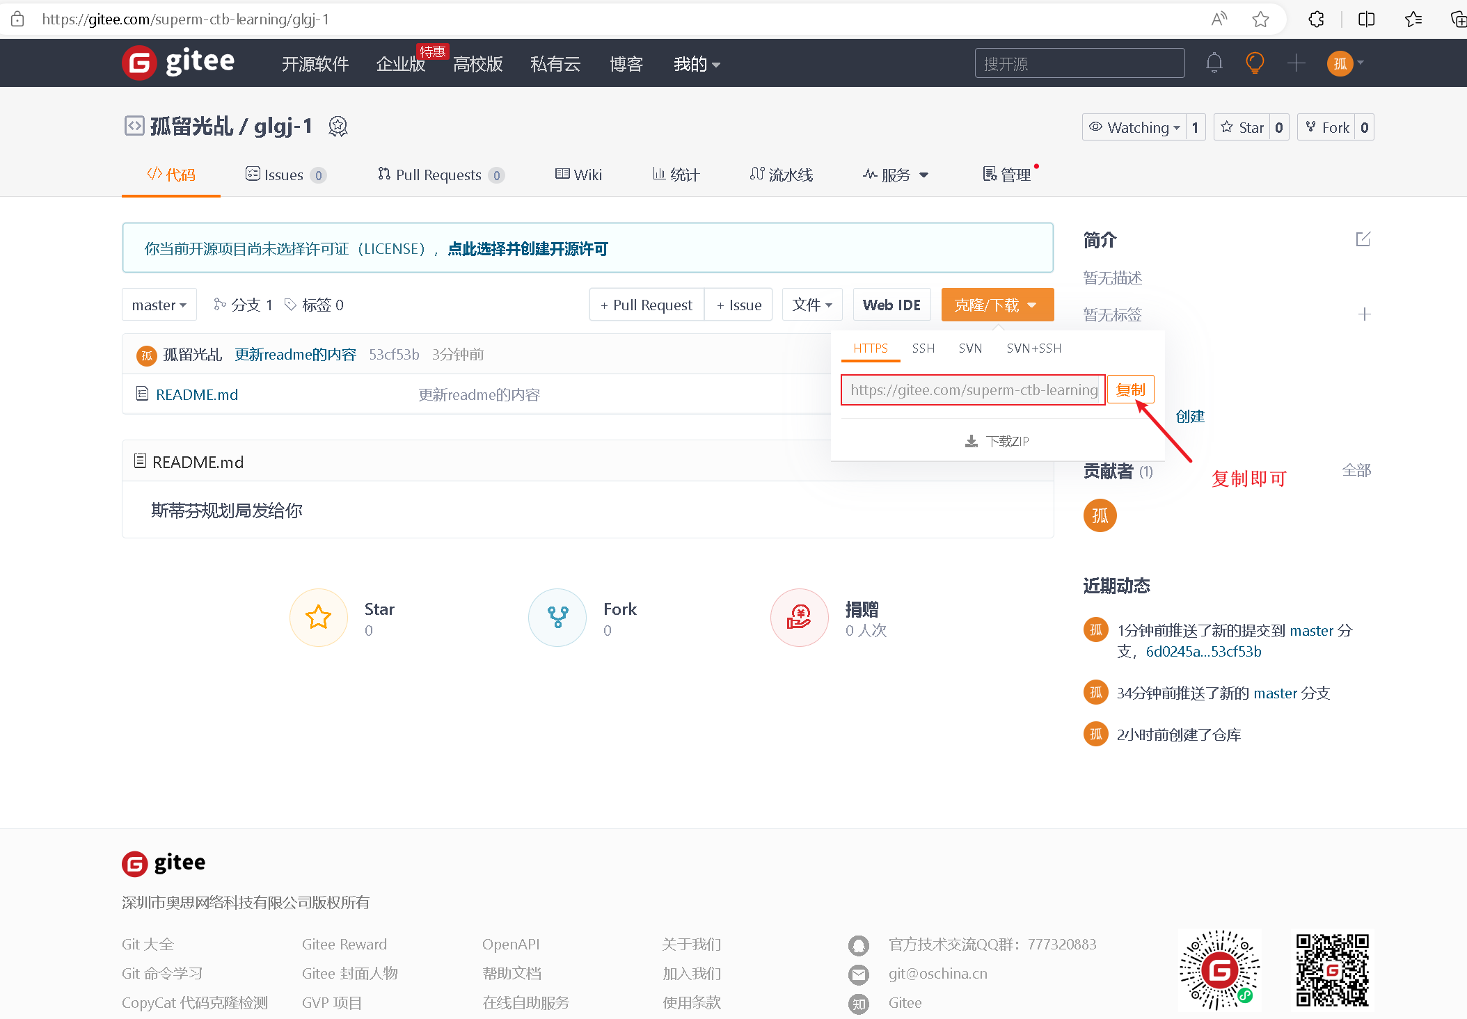Open the user avatar menu in header
Viewport: 1467px width, 1019px height.
1345,63
